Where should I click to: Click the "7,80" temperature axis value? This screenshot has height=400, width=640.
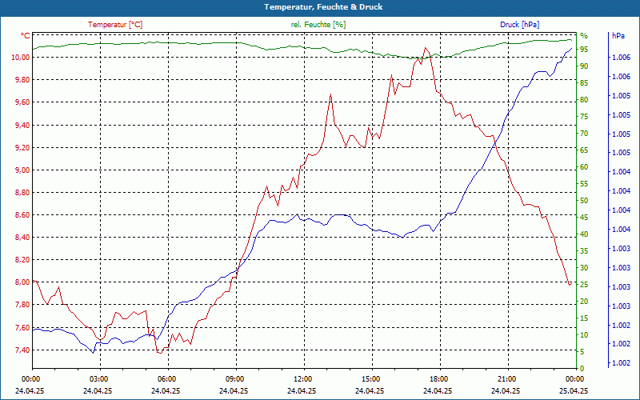22,305
